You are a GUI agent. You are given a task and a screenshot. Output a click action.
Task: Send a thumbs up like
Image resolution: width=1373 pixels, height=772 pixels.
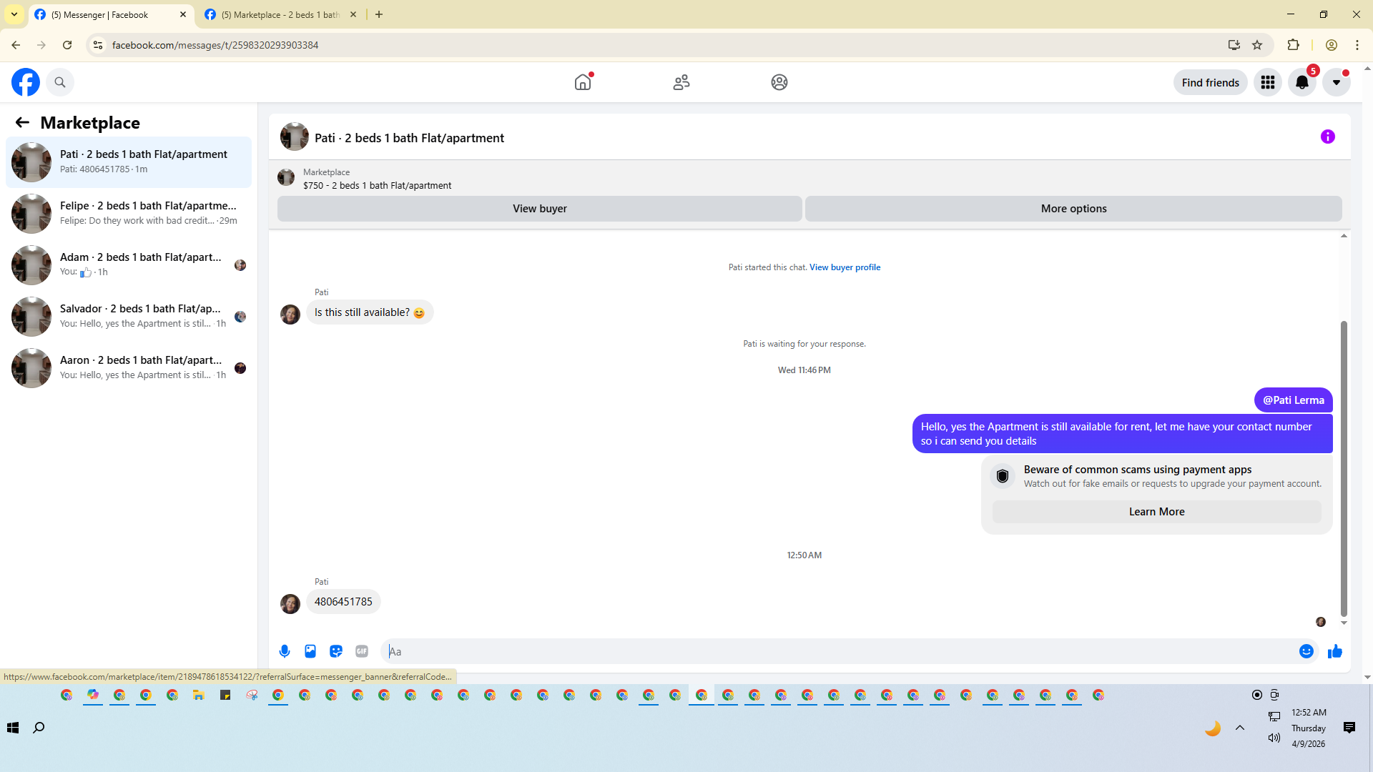click(1335, 651)
